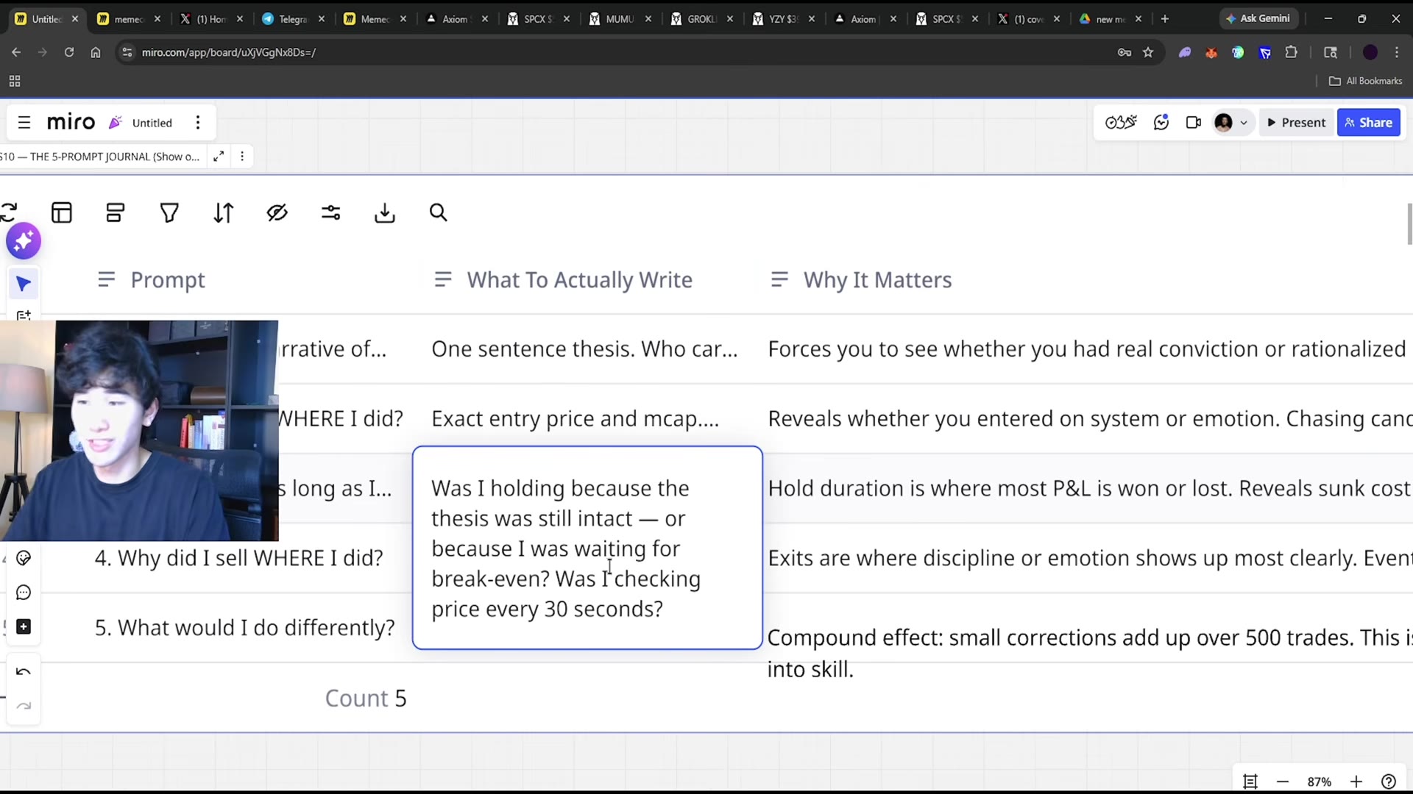Open the table's three-dot options menu
1413x794 pixels.
pos(242,157)
